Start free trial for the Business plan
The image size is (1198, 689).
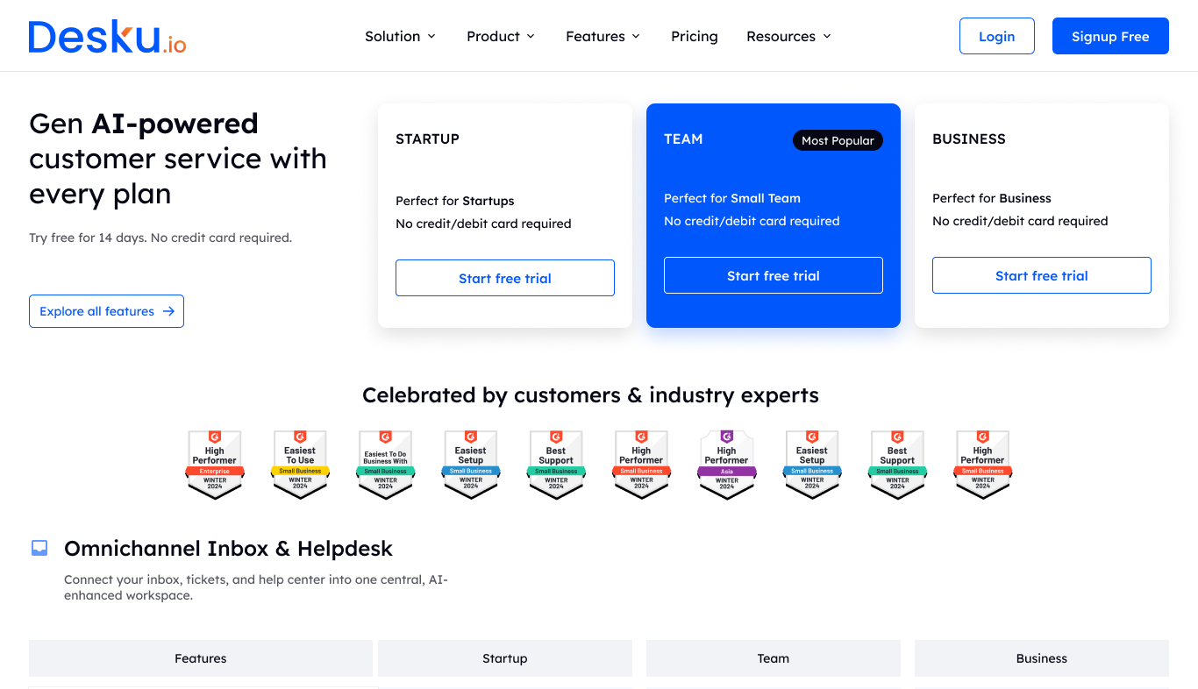tap(1042, 275)
